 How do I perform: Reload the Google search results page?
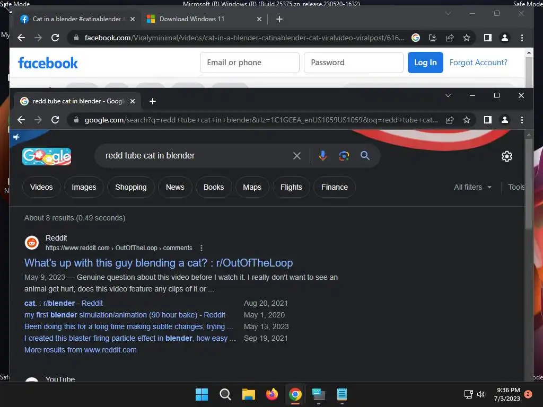pos(55,120)
